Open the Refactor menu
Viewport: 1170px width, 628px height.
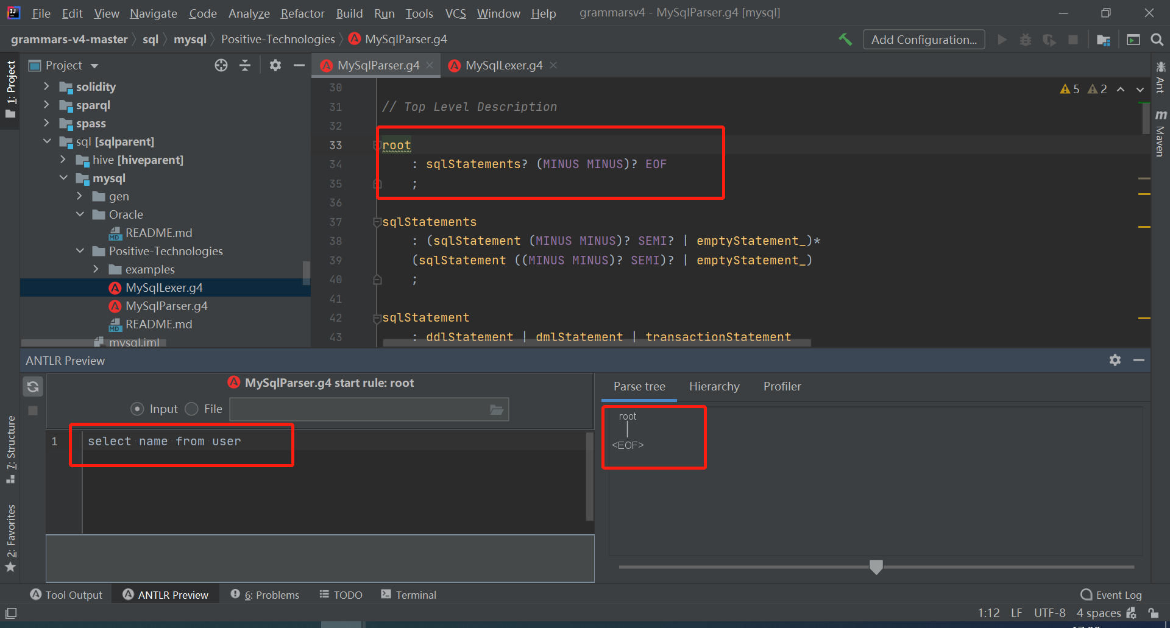point(302,13)
